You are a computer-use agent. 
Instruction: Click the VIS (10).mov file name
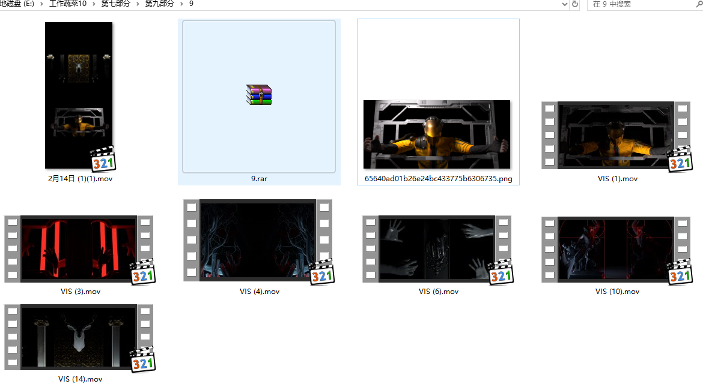617,292
